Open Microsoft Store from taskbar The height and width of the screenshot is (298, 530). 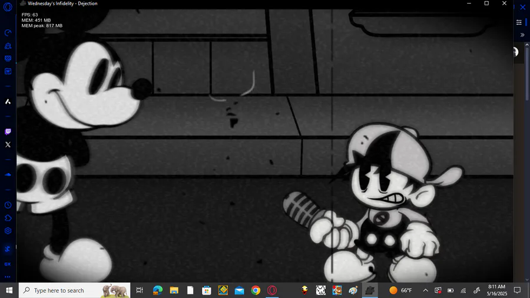(x=207, y=290)
